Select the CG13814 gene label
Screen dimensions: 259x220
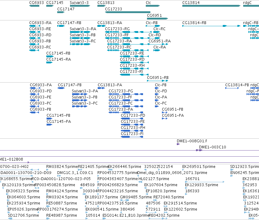click(191, 3)
